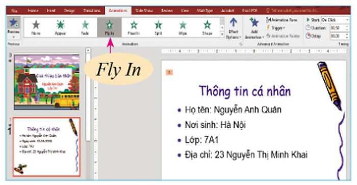Open the File tab
Screen dimensions: 357x185
click(x=14, y=11)
